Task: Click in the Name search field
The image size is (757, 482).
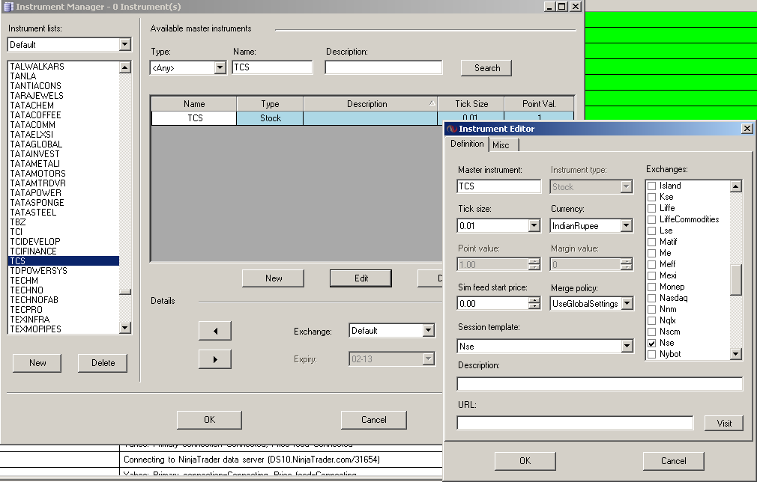Action: pos(272,67)
